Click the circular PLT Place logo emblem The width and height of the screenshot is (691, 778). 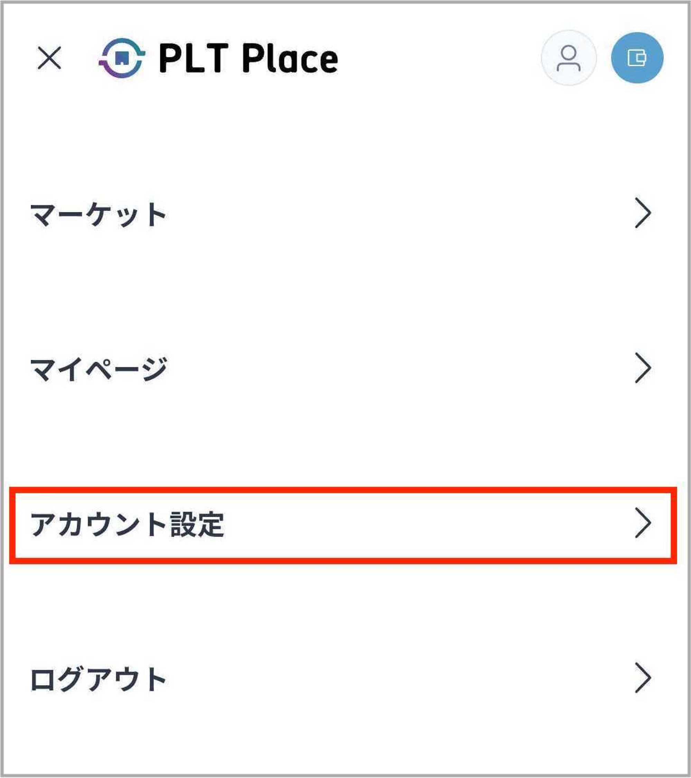tap(122, 58)
